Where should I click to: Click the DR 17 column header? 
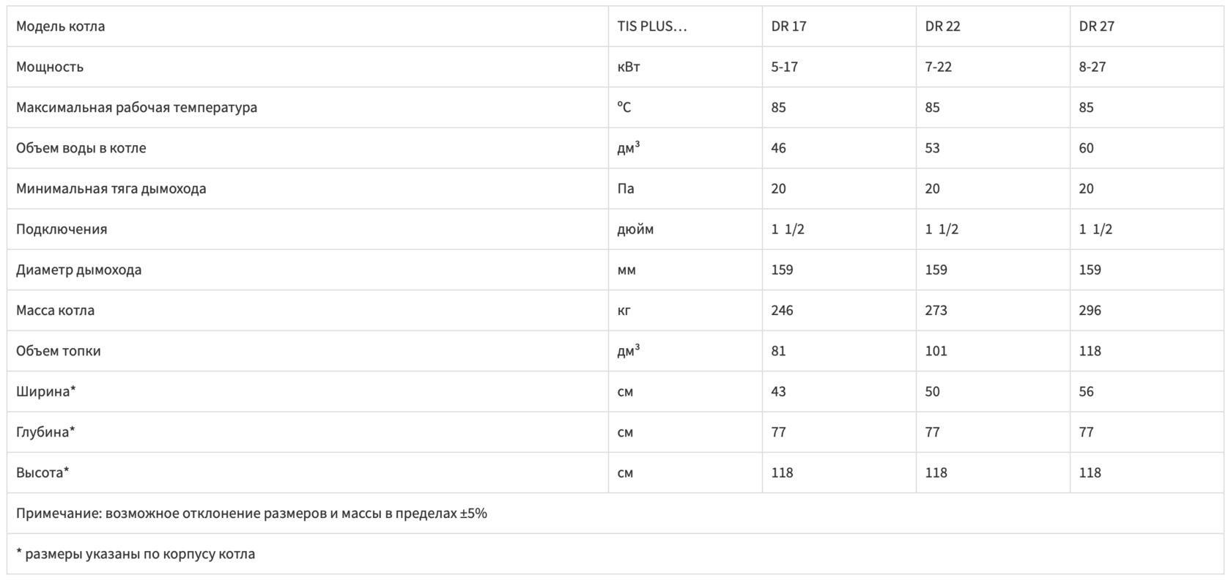(788, 26)
